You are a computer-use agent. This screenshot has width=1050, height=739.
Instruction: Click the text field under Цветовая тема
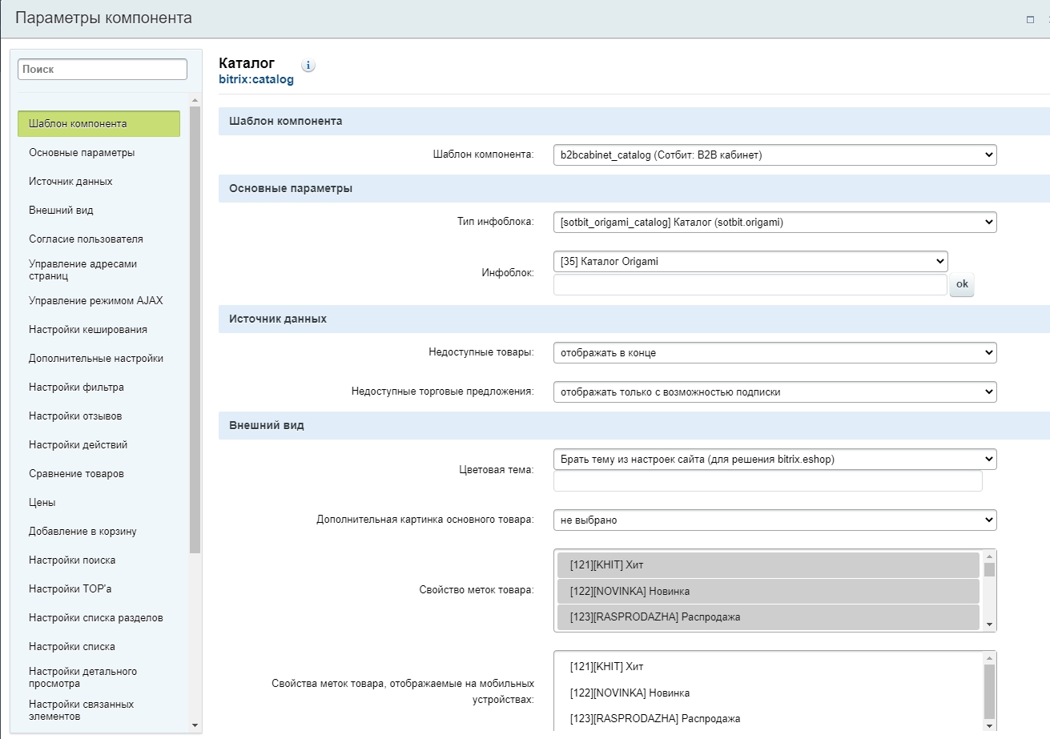767,481
